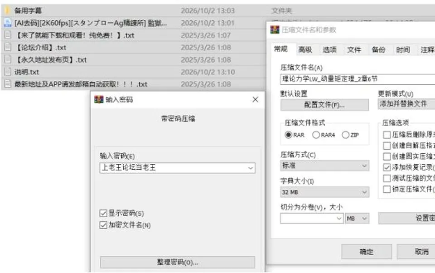Click the 备用字幕 folder icon

point(7,10)
